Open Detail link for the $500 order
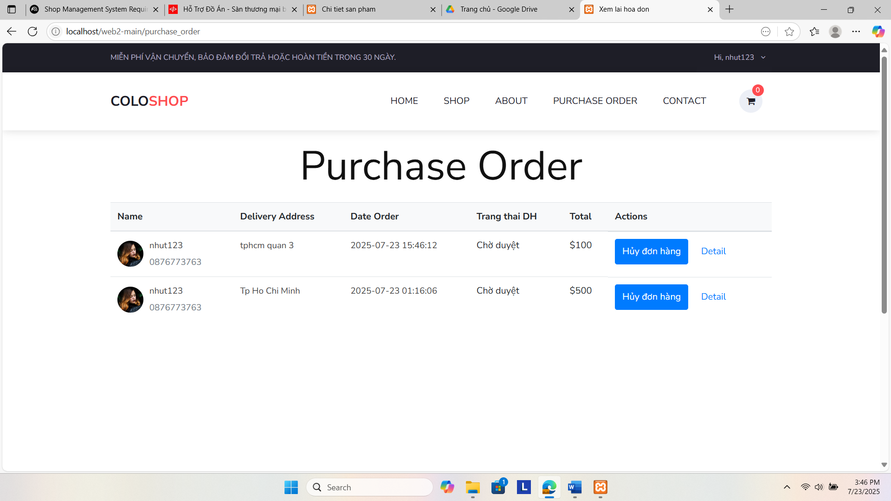This screenshot has height=501, width=891. click(x=713, y=297)
